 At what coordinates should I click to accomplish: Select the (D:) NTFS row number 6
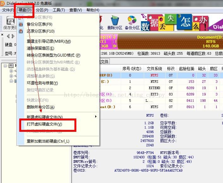(161, 107)
